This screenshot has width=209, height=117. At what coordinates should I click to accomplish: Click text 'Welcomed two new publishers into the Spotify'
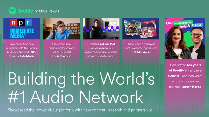(22, 46)
